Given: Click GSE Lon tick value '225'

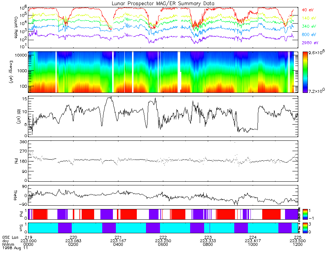Looking at the screenshot, I should [298, 237].
